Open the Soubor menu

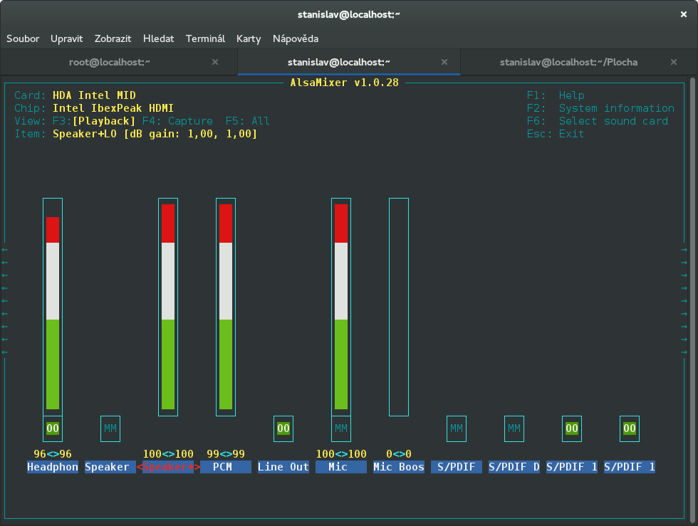click(x=23, y=38)
